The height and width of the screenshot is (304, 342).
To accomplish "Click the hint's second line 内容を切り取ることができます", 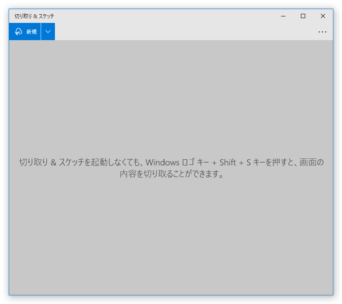I will coord(172,175).
